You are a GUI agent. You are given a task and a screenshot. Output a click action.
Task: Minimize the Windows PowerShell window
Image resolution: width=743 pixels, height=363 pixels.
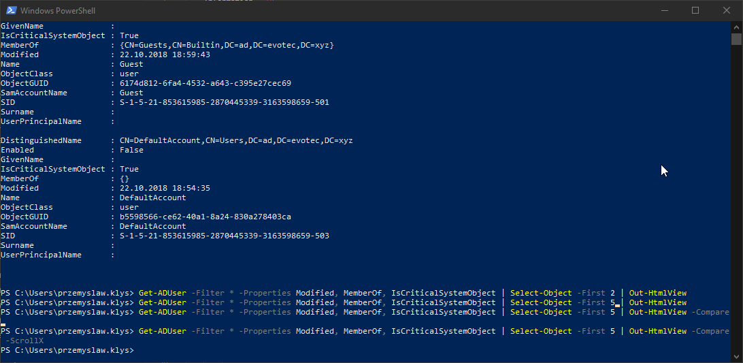click(x=663, y=10)
